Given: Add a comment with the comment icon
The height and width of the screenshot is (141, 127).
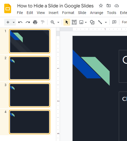Looking at the screenshot, I should tap(114, 22).
